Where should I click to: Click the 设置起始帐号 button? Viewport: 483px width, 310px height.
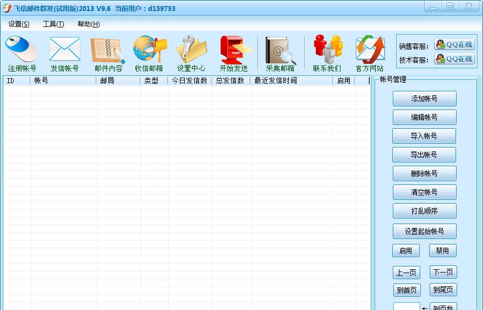click(425, 231)
